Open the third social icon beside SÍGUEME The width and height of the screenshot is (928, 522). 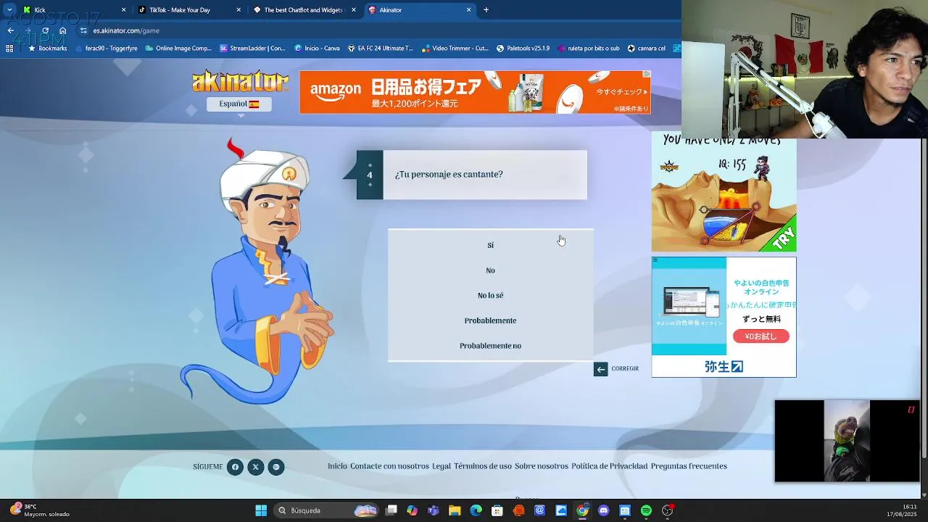point(275,467)
